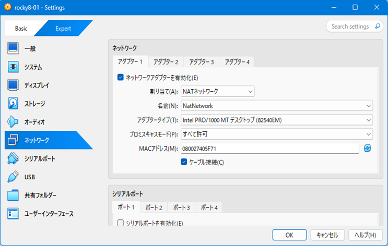Viewport: 388px width, 246px height.
Task: Select the アダプター 1 tab
Action: pos(130,62)
